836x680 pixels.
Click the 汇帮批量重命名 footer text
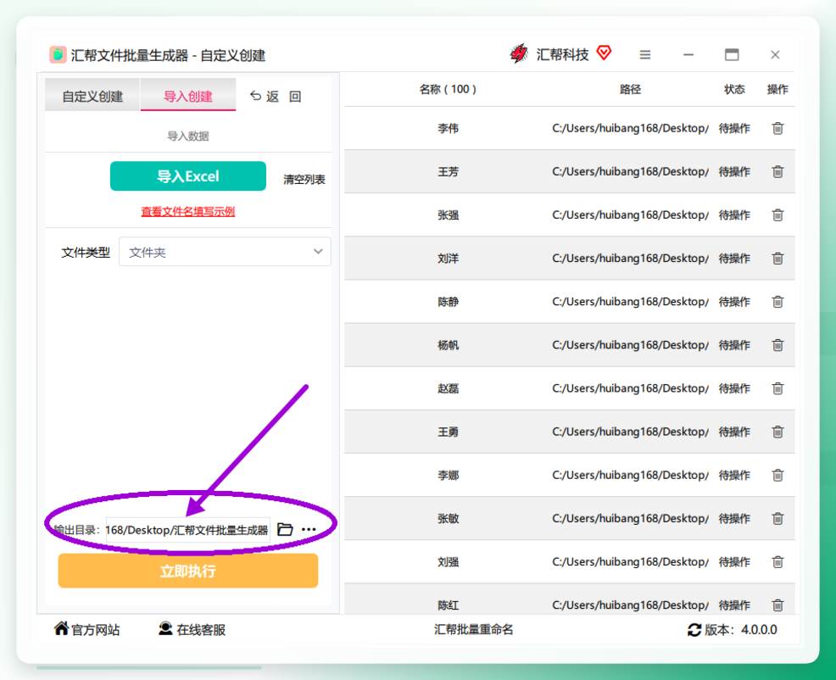tap(473, 629)
